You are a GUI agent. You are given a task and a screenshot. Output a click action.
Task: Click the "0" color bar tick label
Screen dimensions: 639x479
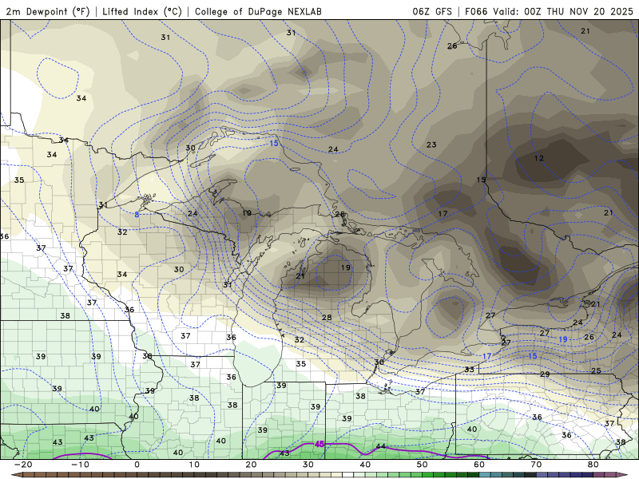click(x=137, y=465)
